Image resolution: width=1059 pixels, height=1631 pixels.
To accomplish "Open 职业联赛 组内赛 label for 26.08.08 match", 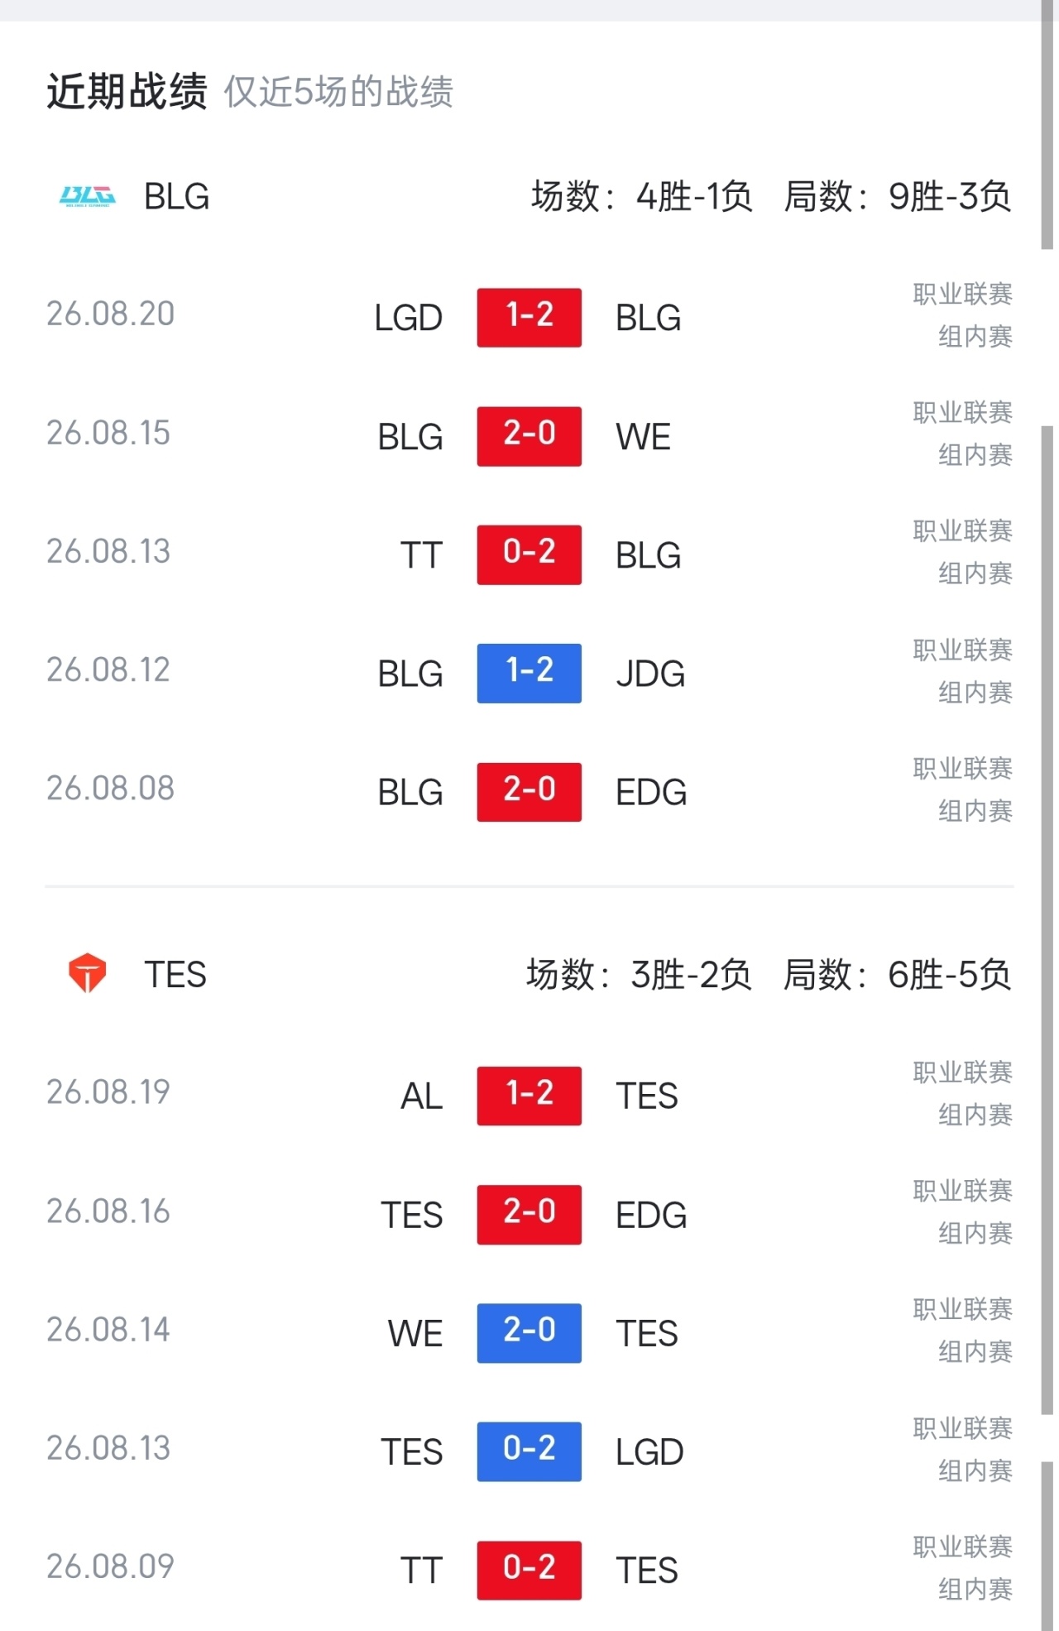I will 963,790.
